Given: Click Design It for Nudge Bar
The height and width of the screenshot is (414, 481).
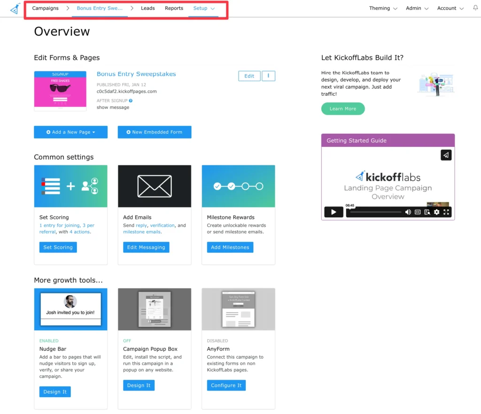Looking at the screenshot, I should point(55,391).
